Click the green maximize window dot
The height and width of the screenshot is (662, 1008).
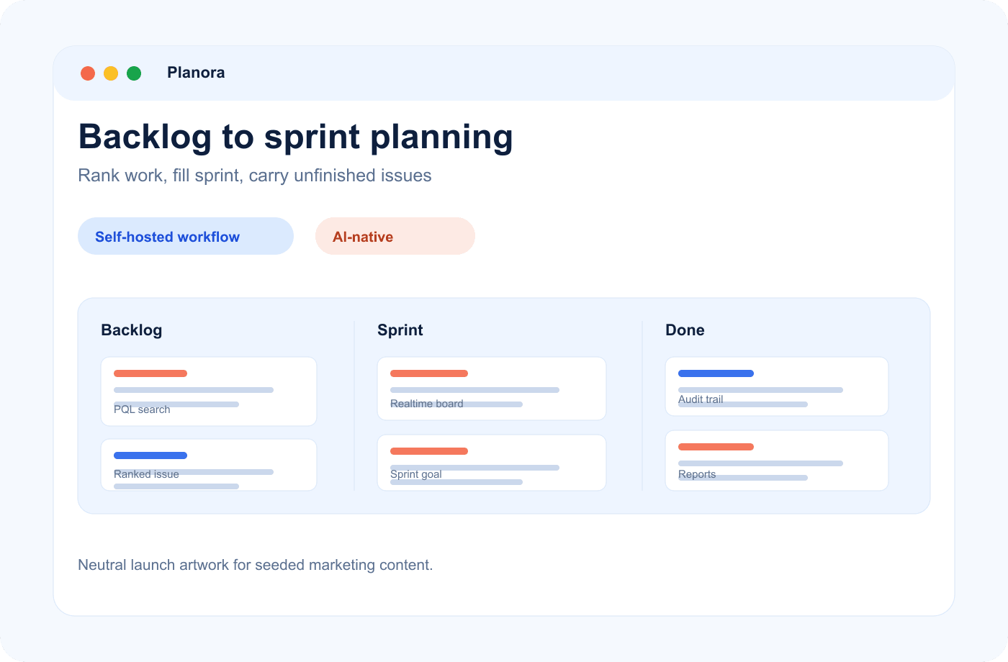pyautogui.click(x=134, y=73)
